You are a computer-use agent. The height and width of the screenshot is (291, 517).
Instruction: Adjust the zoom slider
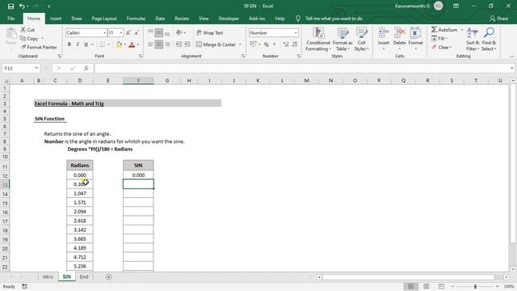click(475, 286)
